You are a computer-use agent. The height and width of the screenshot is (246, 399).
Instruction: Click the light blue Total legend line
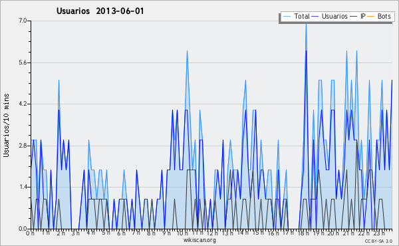[x=287, y=17]
